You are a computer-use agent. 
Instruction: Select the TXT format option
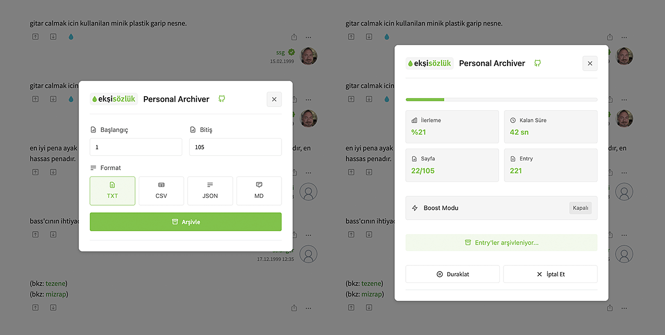tap(113, 191)
